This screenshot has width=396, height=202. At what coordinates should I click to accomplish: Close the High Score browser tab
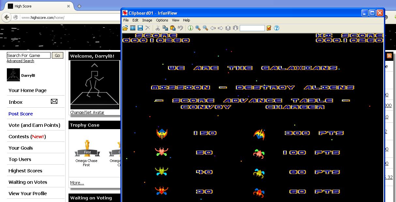coord(69,6)
